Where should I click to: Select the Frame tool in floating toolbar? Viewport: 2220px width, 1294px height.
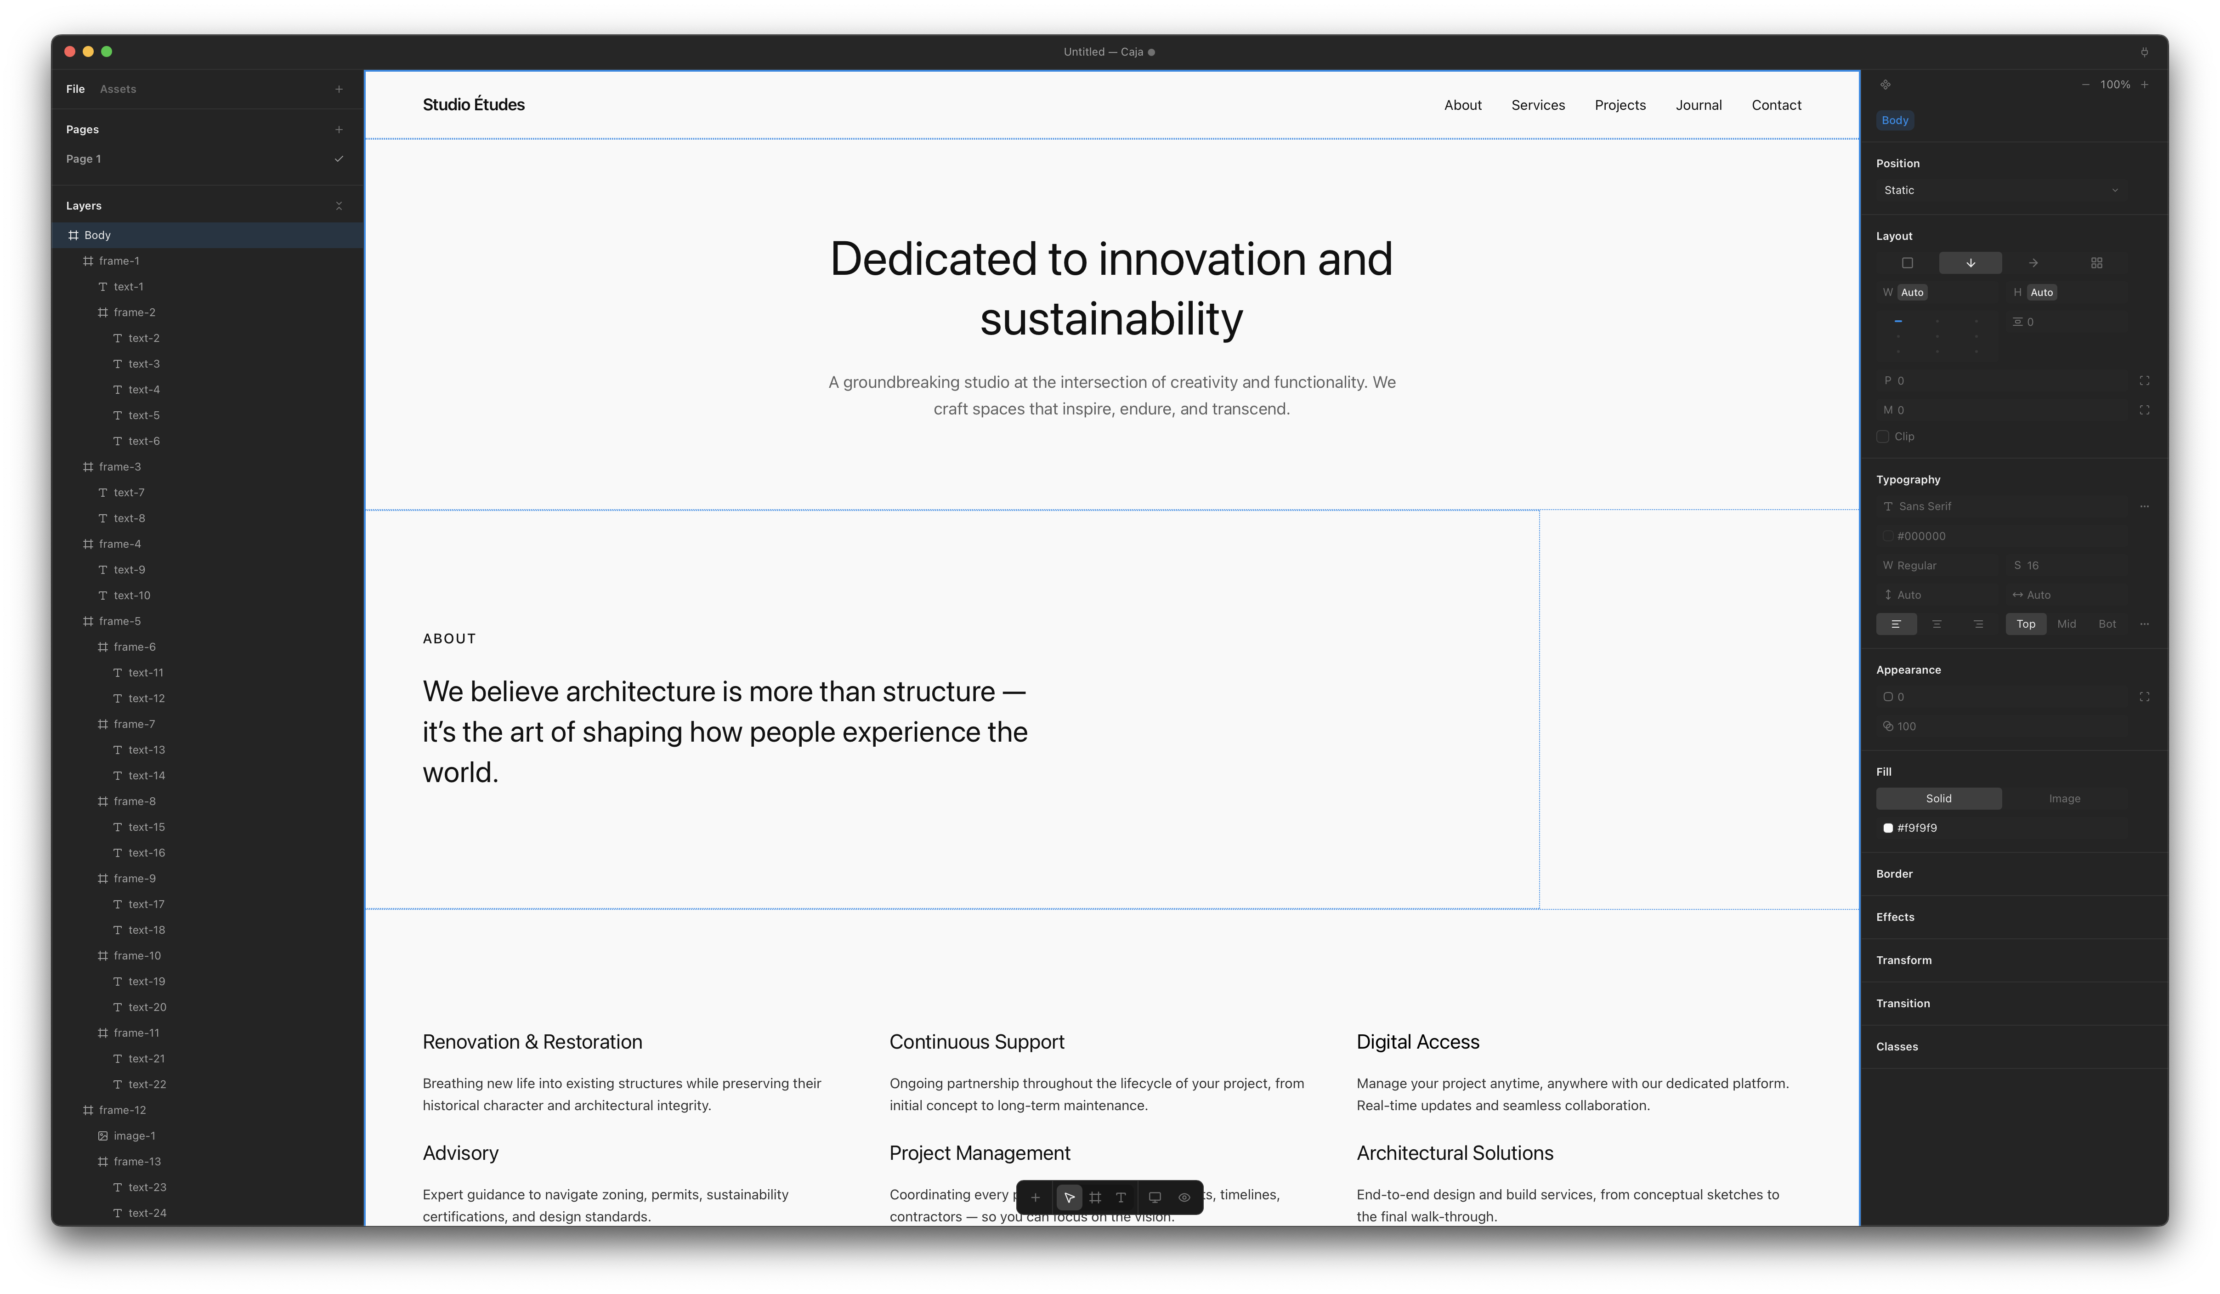pos(1095,1197)
